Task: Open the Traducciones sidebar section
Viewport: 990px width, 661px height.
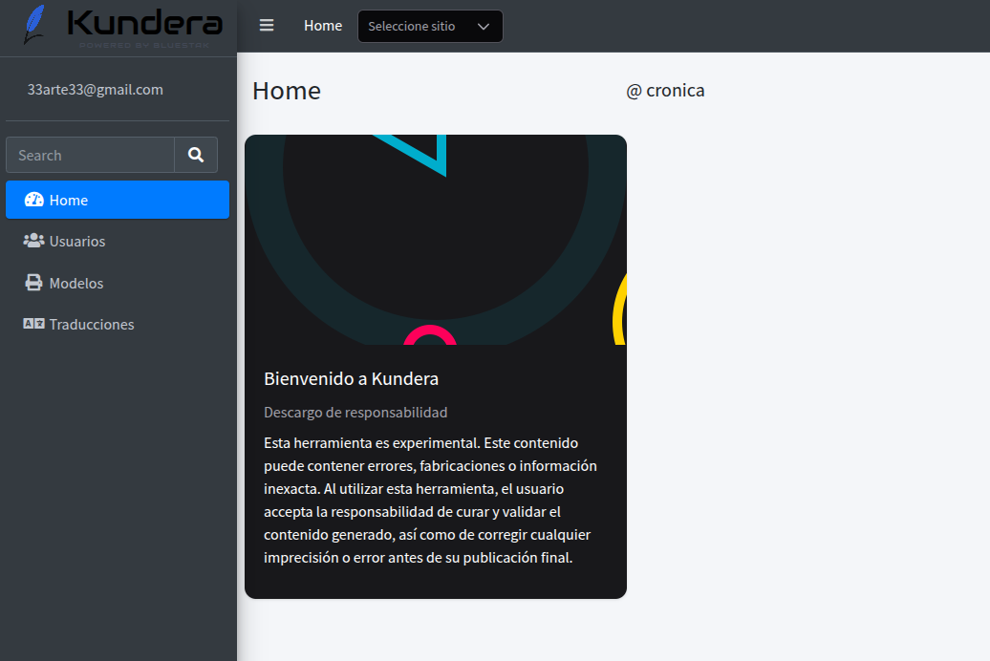Action: tap(92, 325)
